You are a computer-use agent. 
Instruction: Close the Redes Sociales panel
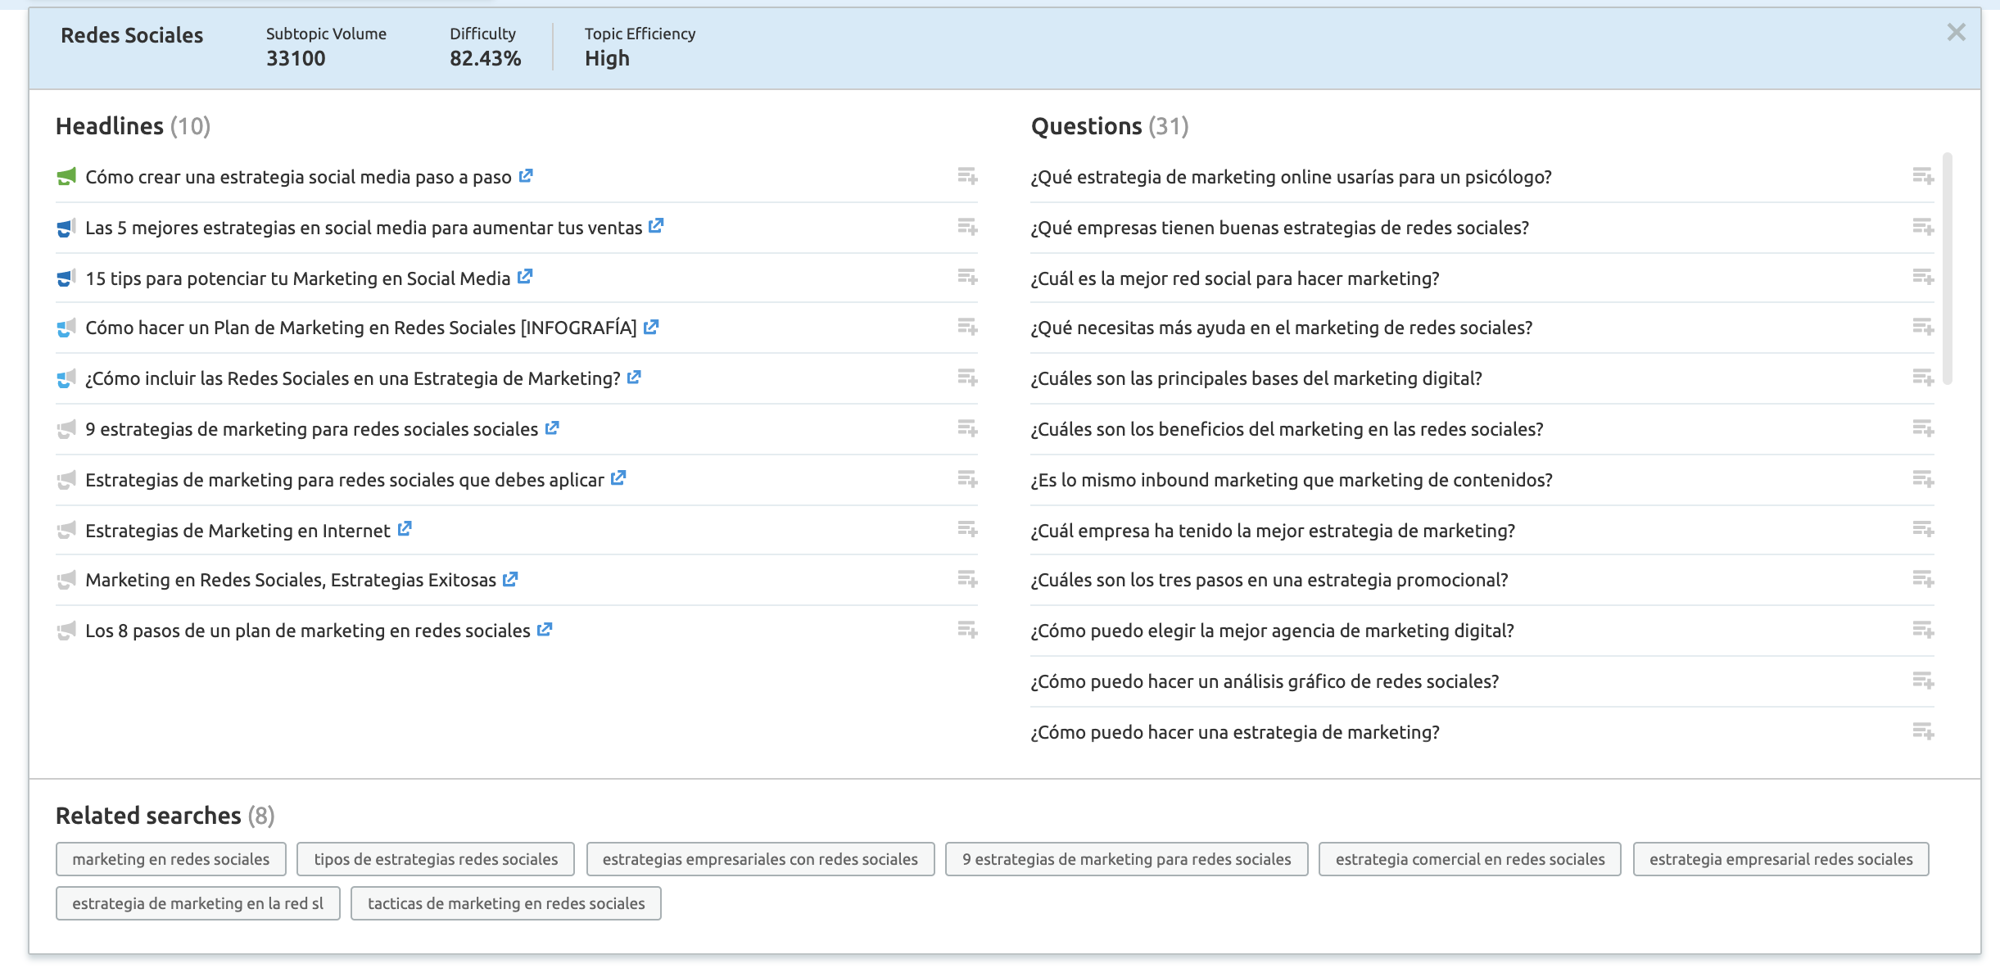click(x=1956, y=33)
